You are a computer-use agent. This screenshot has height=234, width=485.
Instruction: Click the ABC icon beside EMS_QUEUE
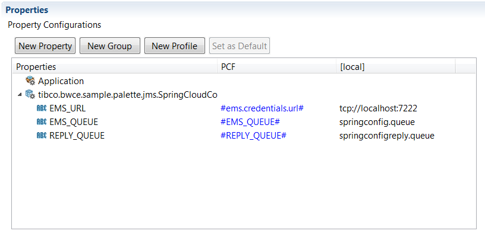42,122
